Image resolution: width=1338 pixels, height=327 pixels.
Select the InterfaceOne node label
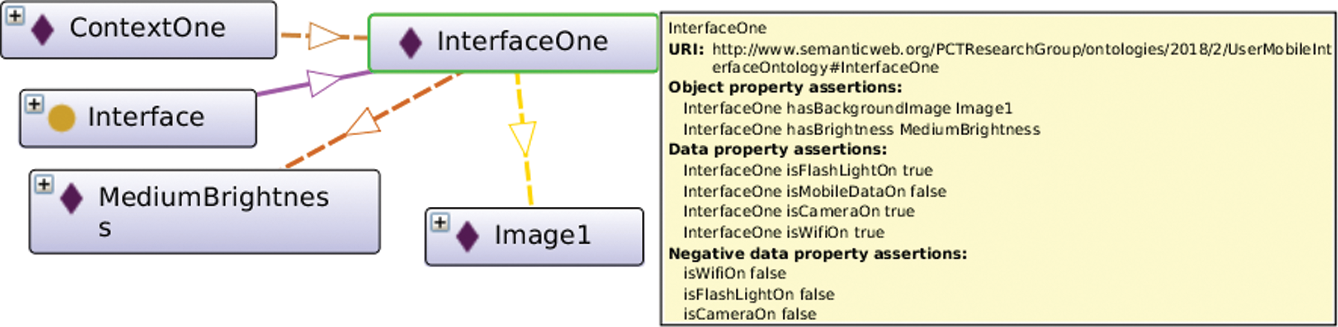[522, 41]
